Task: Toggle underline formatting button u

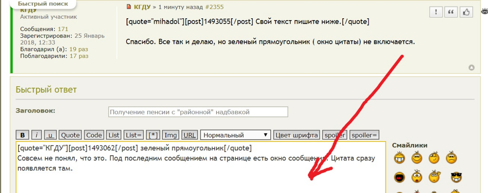Action: coord(50,135)
